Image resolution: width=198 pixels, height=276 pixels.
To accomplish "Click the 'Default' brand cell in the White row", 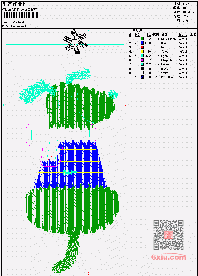I will coord(183,73).
